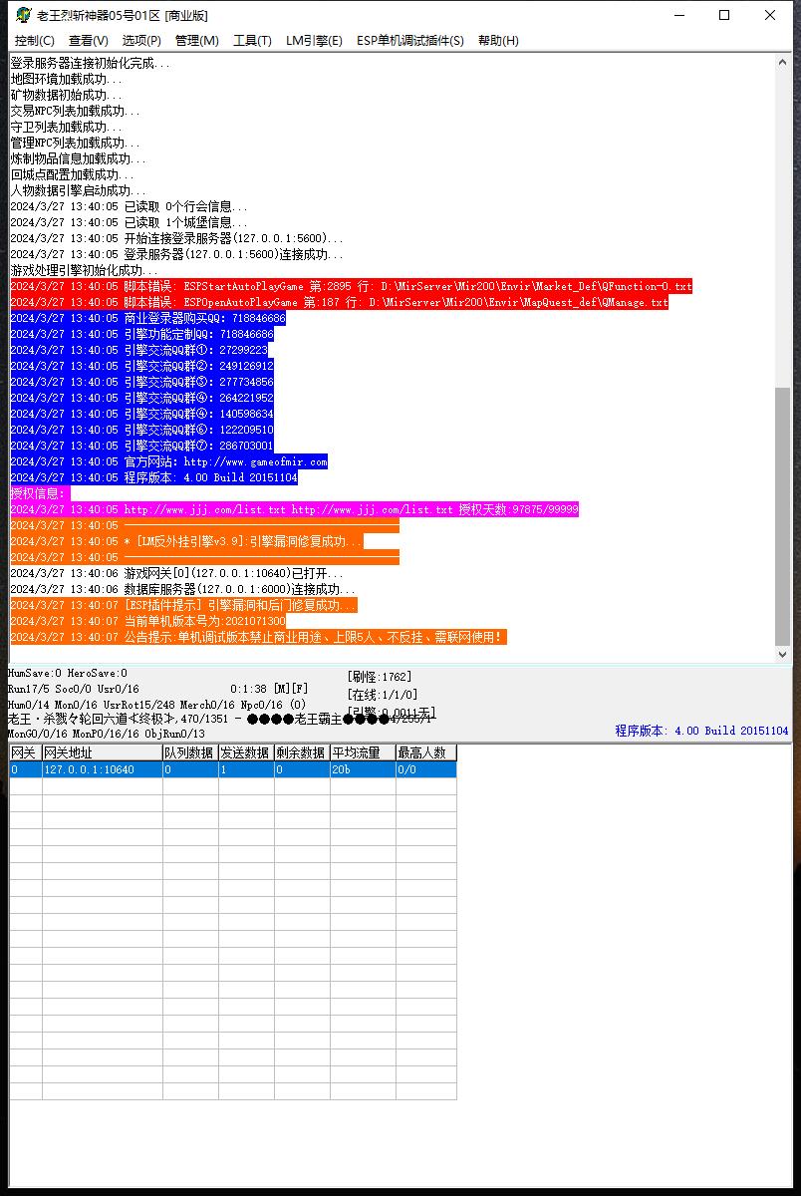Screen dimensions: 801x1196
Task: Open the 管理(M) menu
Action: coord(196,41)
